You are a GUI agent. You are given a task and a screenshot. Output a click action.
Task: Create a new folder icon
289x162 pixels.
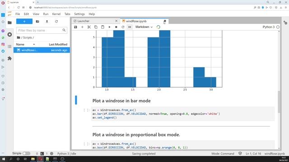coord(37,22)
